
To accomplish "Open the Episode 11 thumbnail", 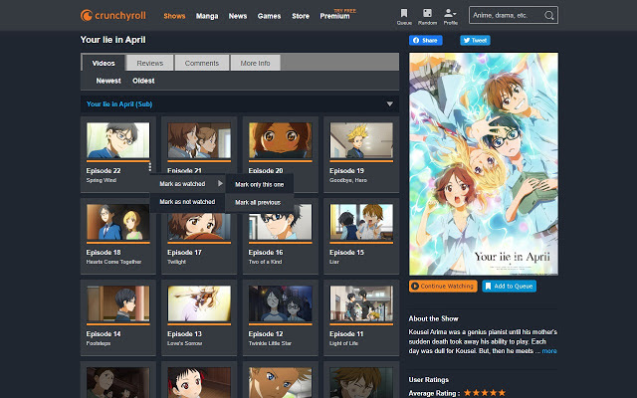I will pos(361,303).
